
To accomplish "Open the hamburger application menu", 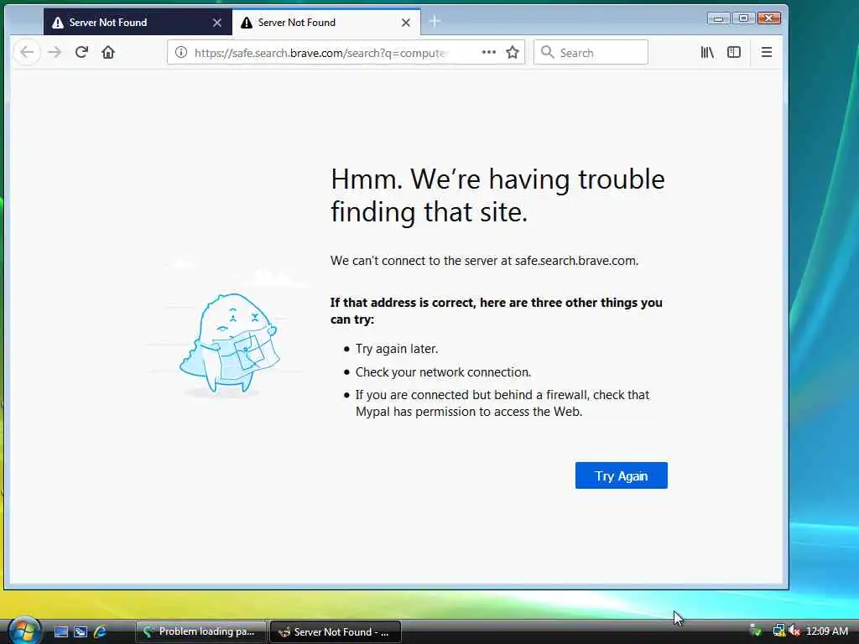I will 767,53.
